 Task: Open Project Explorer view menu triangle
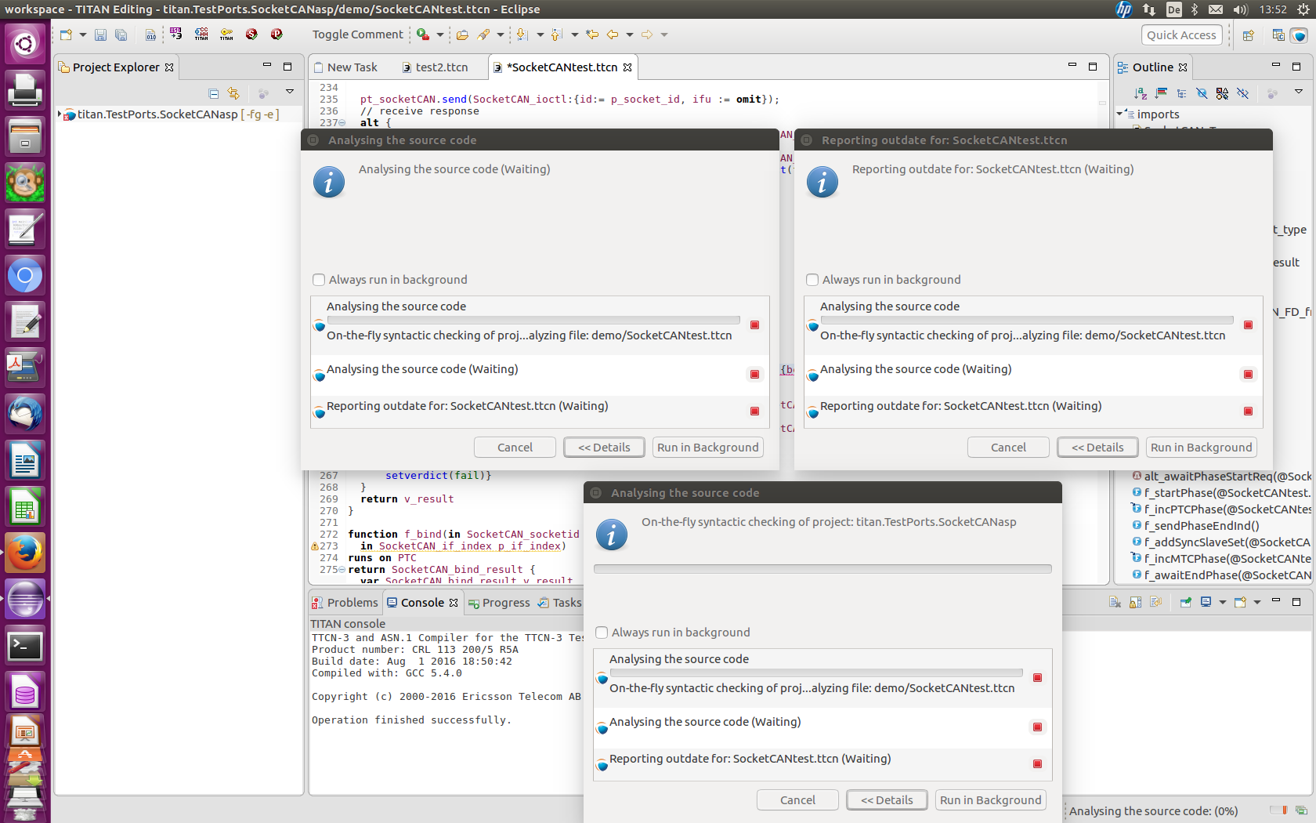289,92
